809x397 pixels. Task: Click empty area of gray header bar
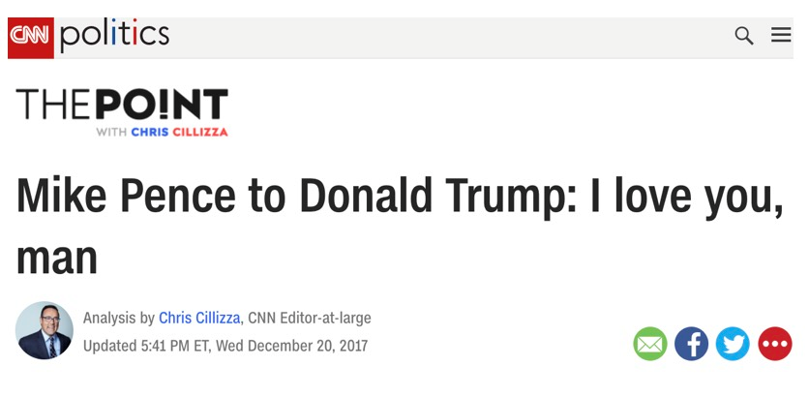point(449,38)
